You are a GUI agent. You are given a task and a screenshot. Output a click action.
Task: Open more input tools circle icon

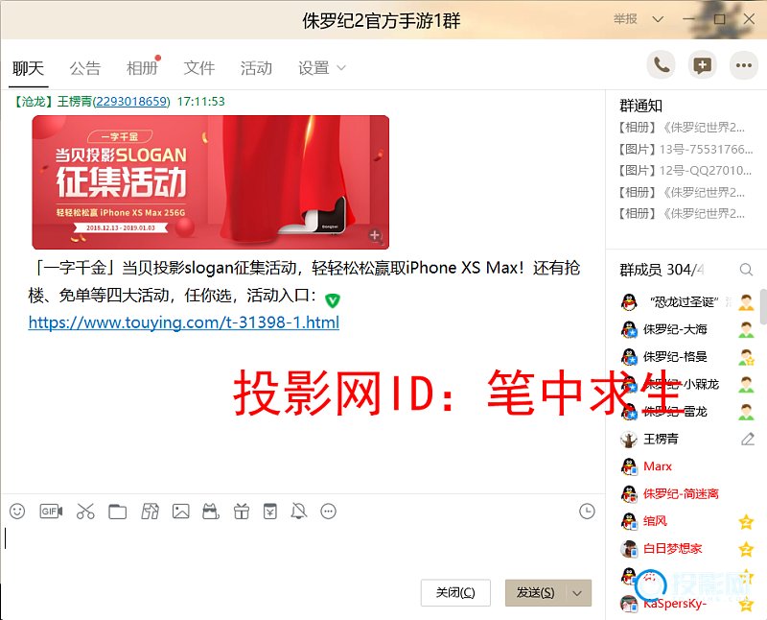328,512
